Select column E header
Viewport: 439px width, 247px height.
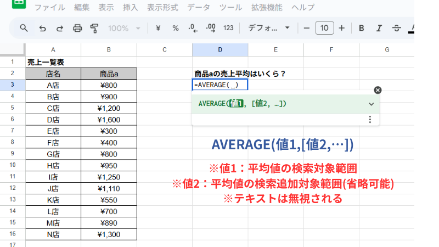point(276,50)
